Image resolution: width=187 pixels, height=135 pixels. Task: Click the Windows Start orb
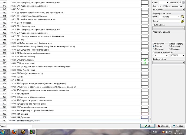click(x=3, y=132)
